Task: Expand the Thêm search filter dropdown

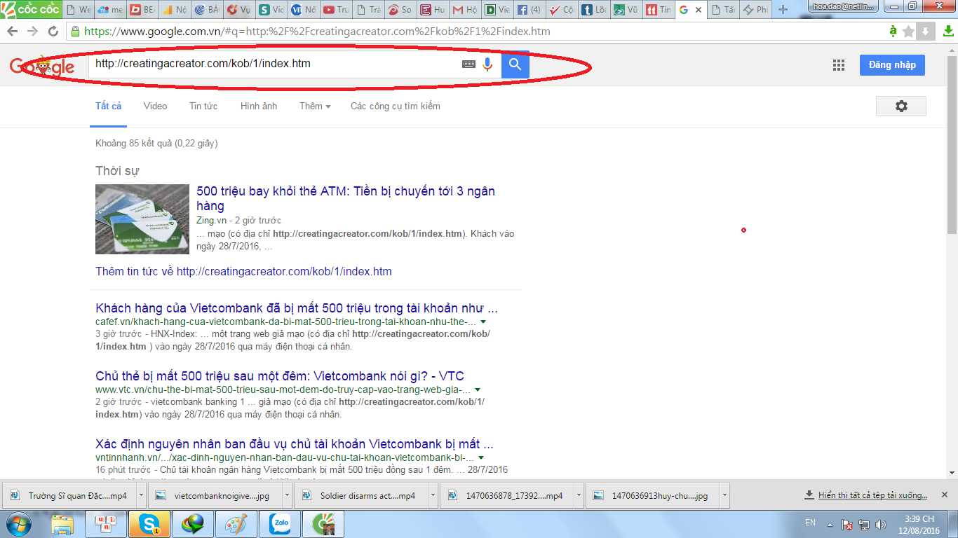Action: pyautogui.click(x=315, y=106)
